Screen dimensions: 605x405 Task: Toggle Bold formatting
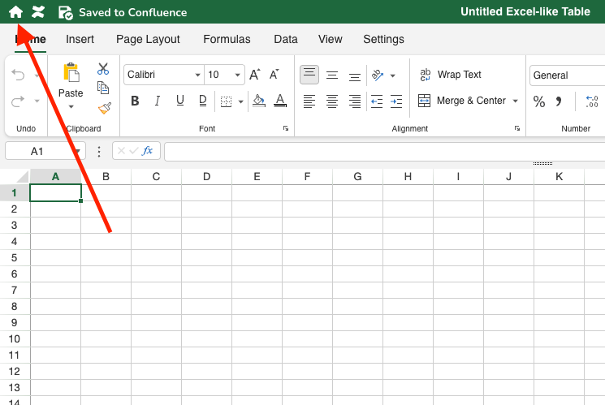click(x=135, y=101)
